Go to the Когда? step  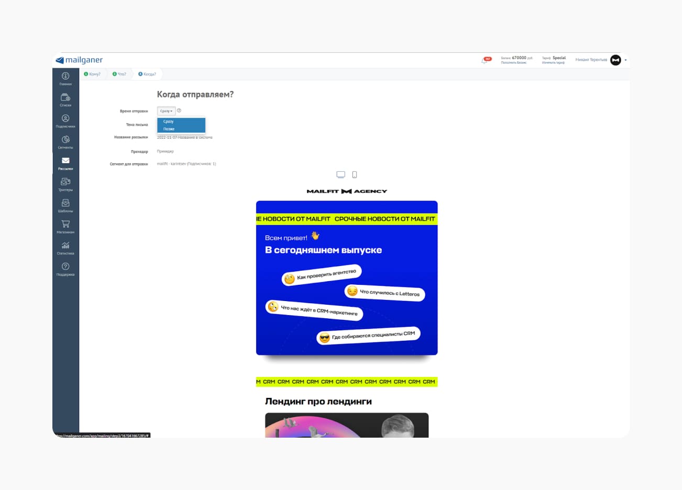pos(147,74)
